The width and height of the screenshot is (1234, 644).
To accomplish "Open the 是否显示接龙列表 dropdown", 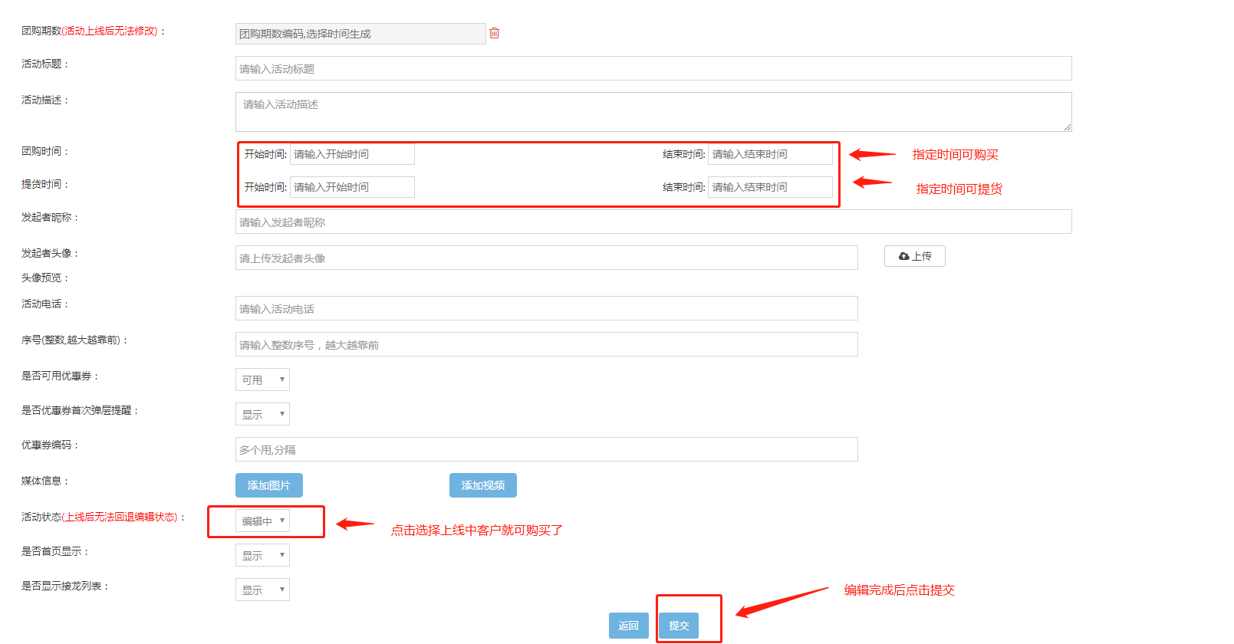I will click(262, 590).
